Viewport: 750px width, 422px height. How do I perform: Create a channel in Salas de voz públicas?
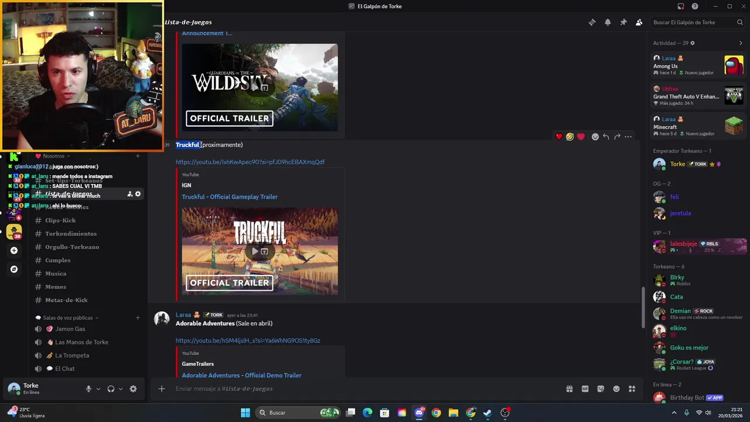(138, 318)
